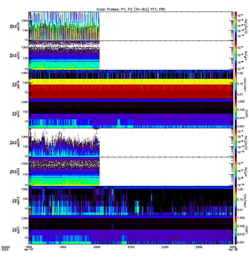Click the top panel's (V/m)²/Hz color bar
This screenshot has width=249, height=266.
[x=236, y=26]
